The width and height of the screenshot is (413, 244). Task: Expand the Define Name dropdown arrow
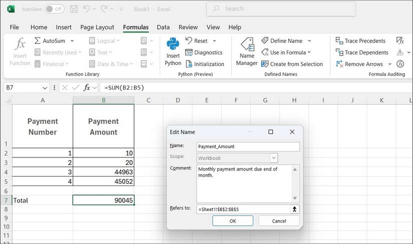coord(309,41)
